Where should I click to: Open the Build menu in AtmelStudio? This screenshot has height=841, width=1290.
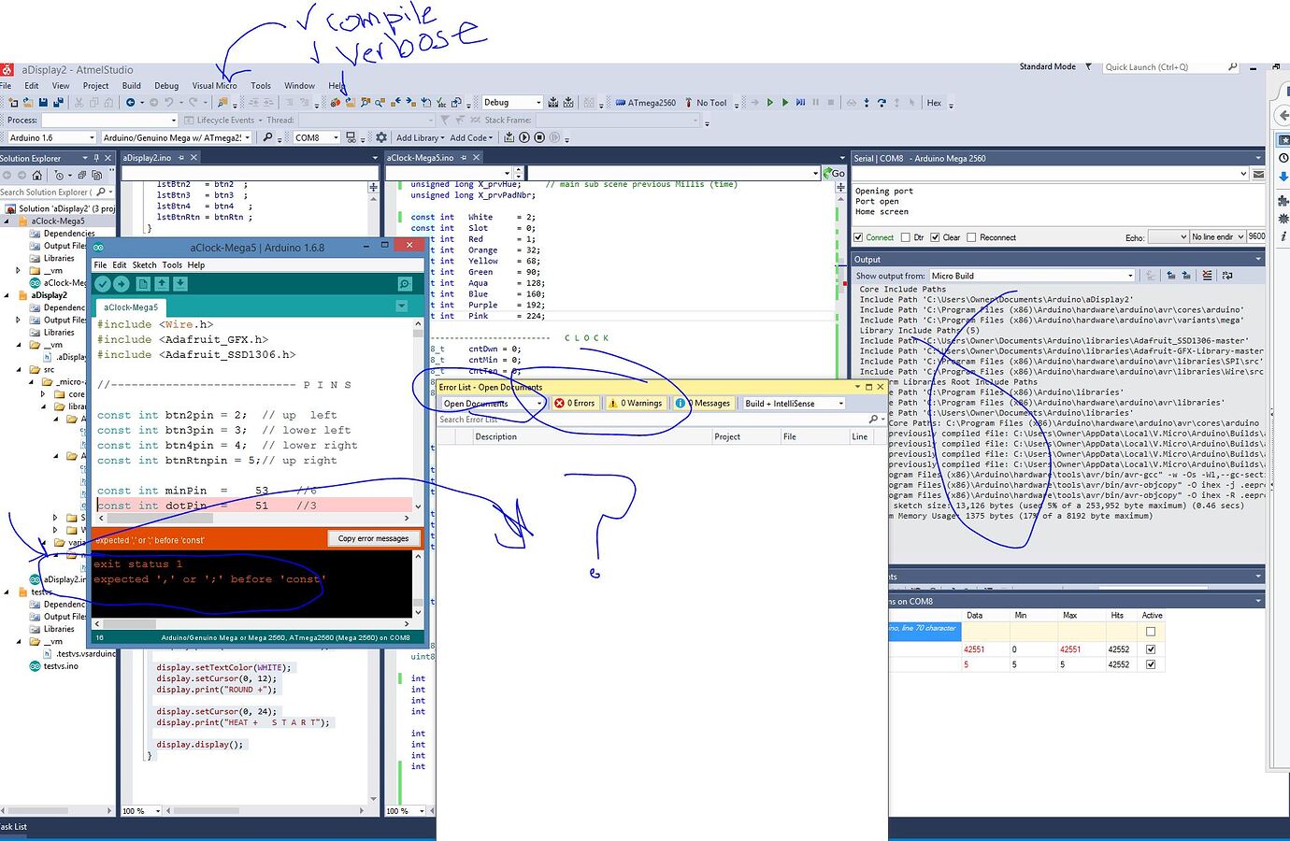132,85
